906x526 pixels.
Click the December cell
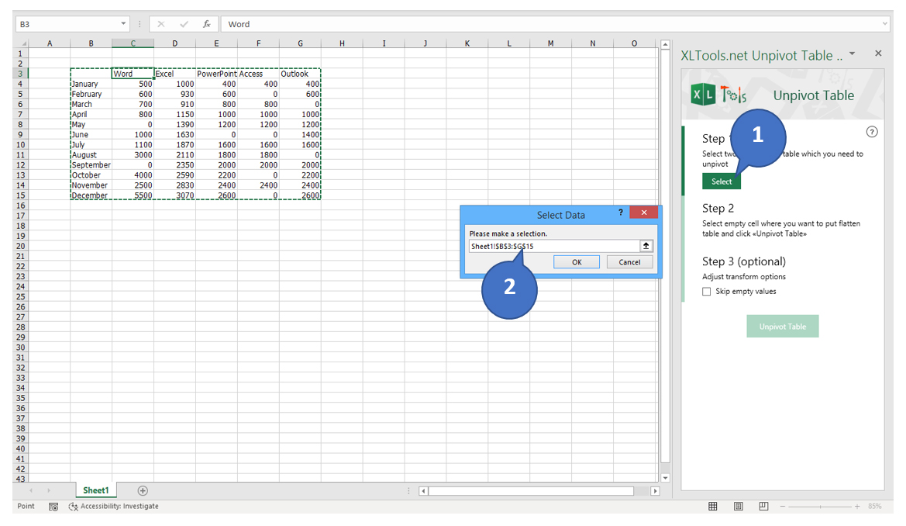coord(91,195)
